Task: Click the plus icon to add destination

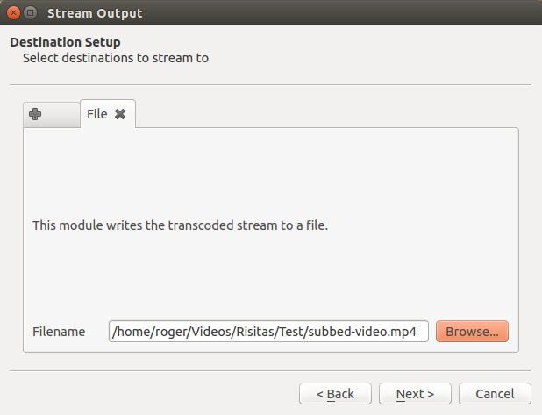Action: click(35, 114)
